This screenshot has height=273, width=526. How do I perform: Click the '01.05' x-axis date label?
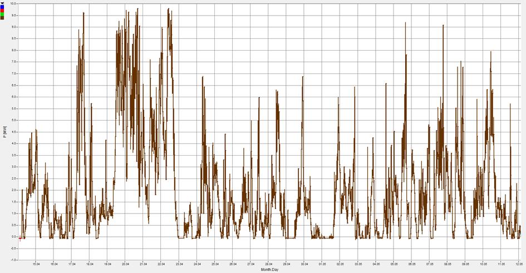click(322, 264)
